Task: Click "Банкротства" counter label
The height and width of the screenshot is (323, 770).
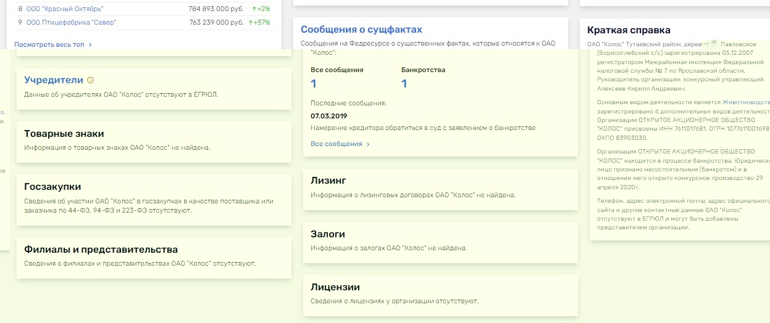Action: point(424,70)
